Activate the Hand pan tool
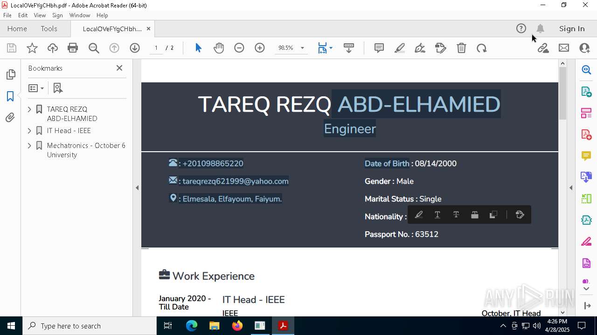The width and height of the screenshot is (597, 335). coord(219,48)
